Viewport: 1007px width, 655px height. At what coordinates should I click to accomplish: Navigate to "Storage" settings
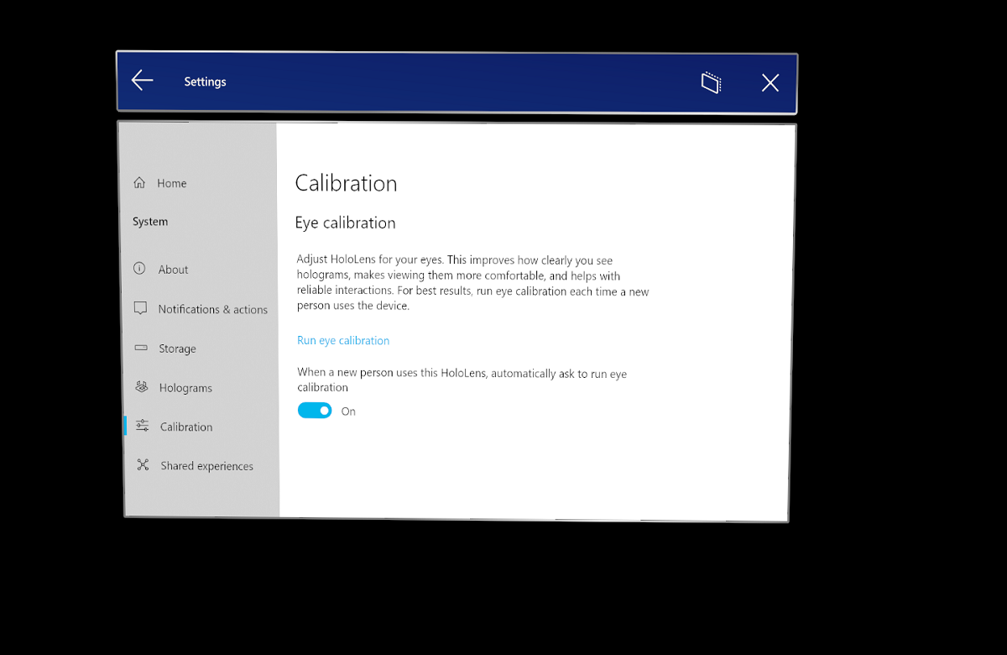[177, 348]
